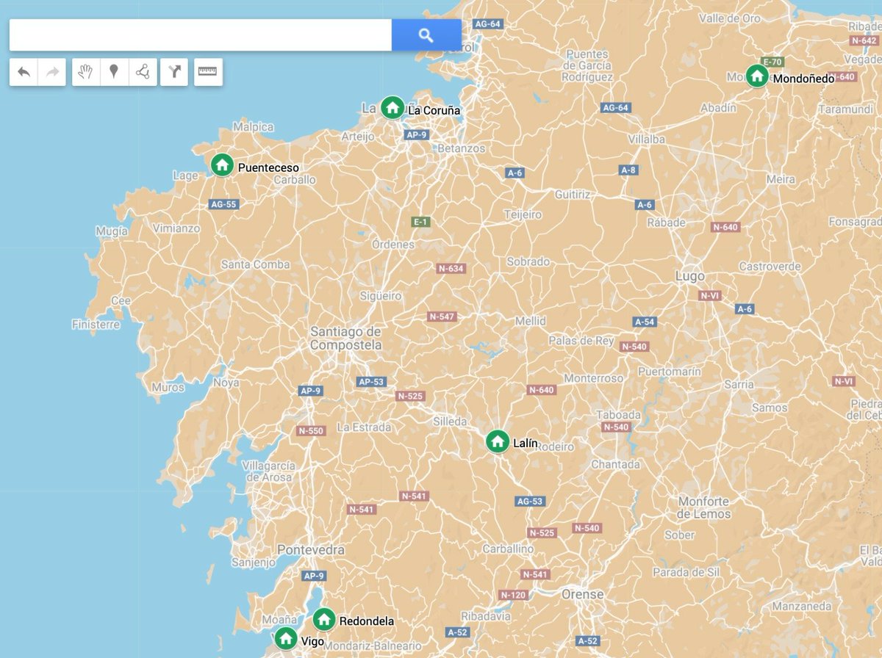Click the Villalba town label
This screenshot has width=882, height=658.
[x=647, y=139]
